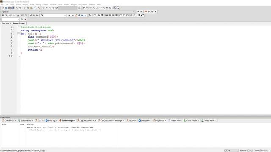Click the thread search options wrench icon
Image resolution: width=271 pixels, height=152 pixels.
click(x=25, y=19)
